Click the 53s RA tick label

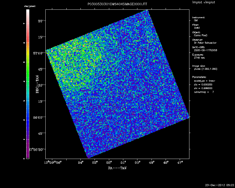click(x=95, y=163)
